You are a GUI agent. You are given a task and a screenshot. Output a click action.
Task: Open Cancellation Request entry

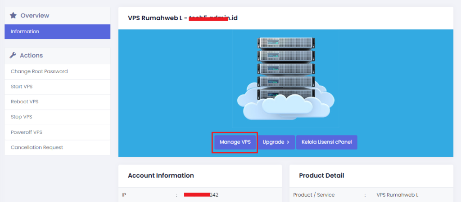[x=57, y=148]
